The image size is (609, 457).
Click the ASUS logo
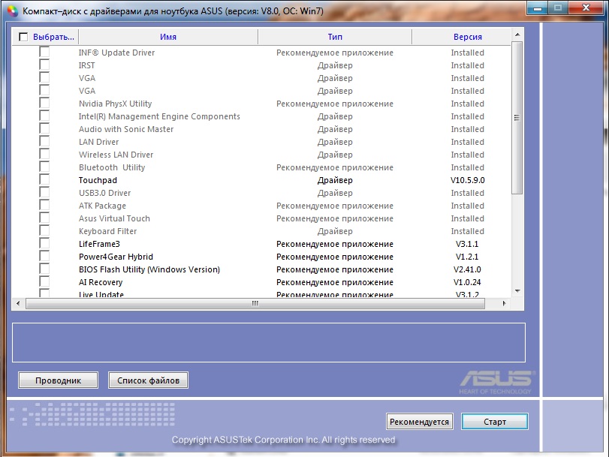496,380
